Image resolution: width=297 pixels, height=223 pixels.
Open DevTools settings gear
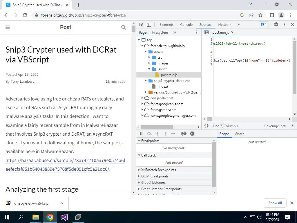(276, 24)
